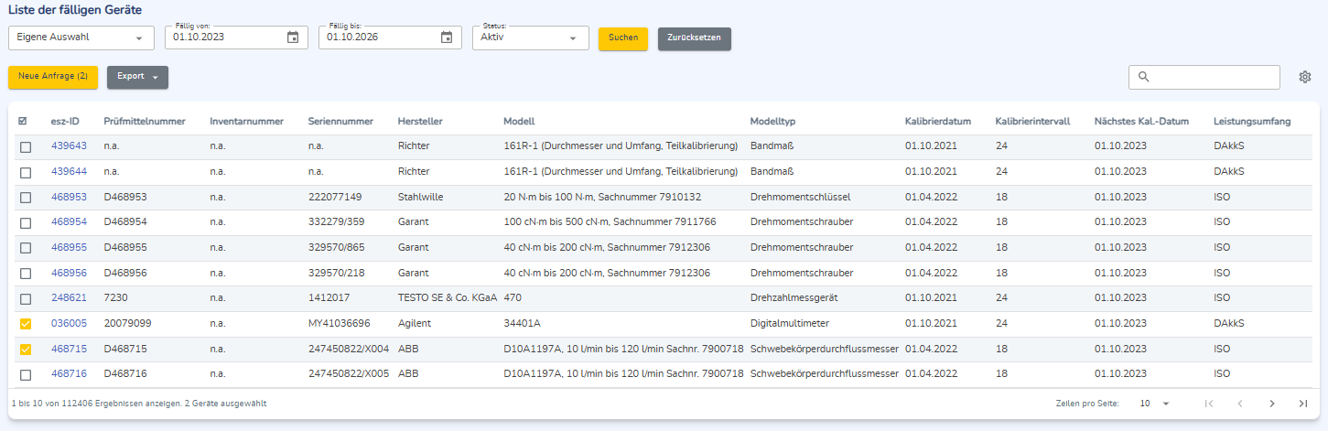Open the 'Fällig von' calendar picker icon
The width and height of the screenshot is (1328, 431).
tap(293, 38)
